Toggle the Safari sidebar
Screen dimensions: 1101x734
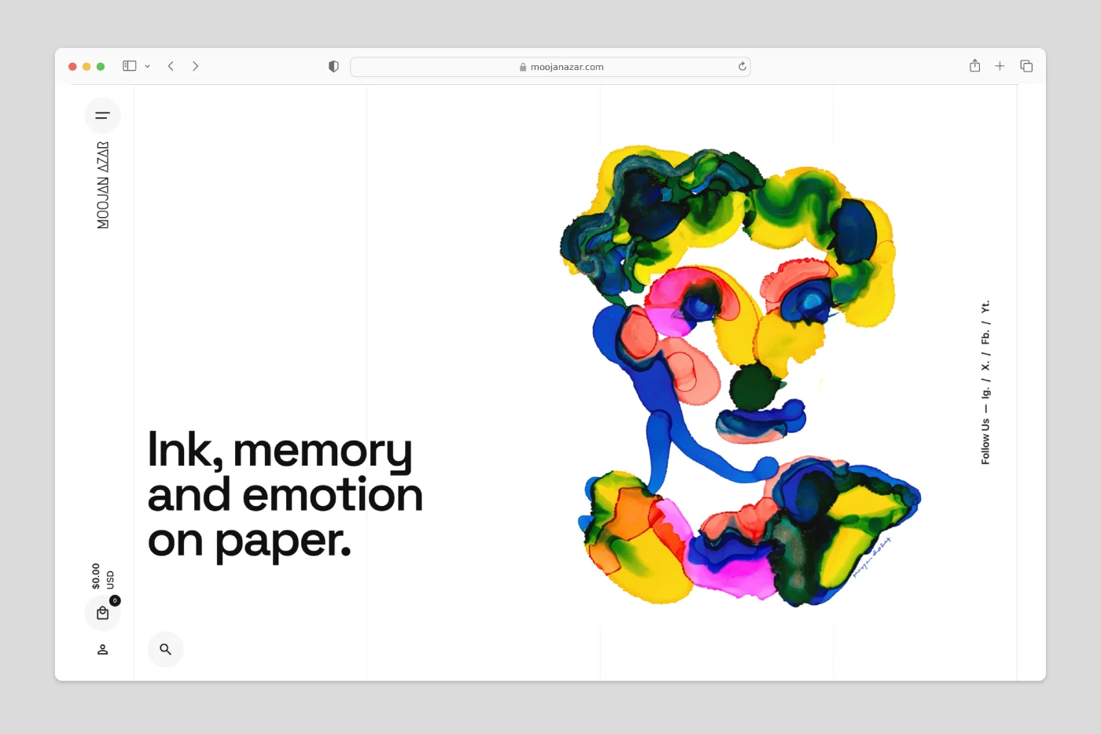pyautogui.click(x=130, y=66)
